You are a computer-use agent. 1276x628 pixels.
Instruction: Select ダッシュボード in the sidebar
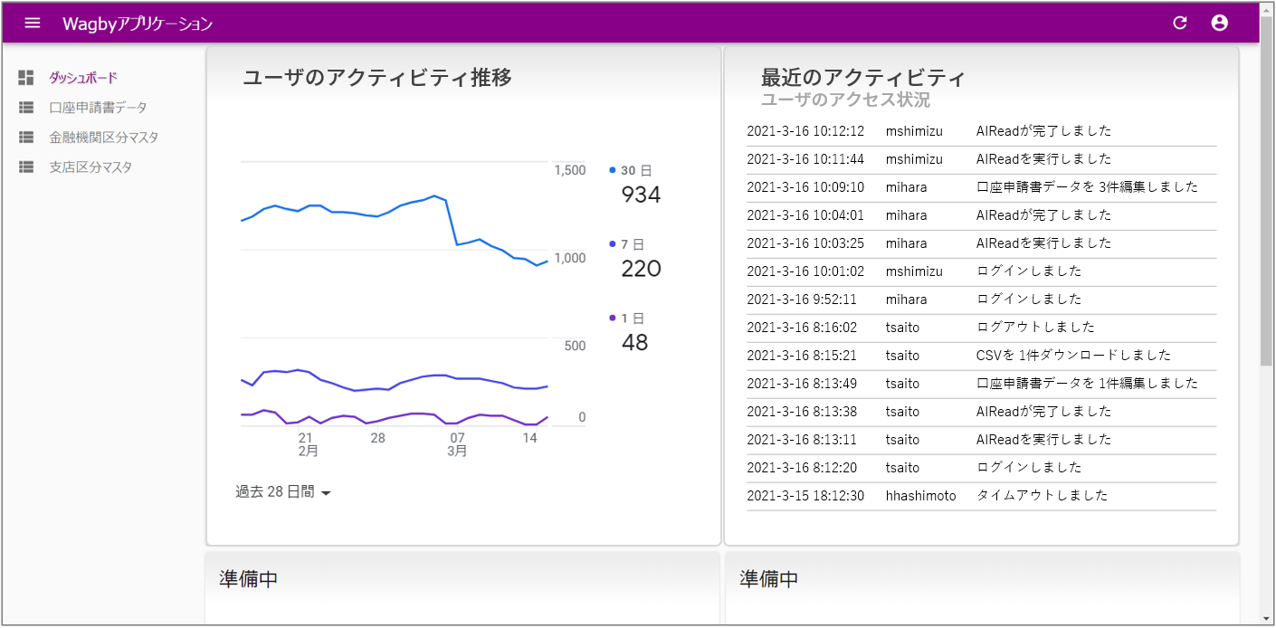pos(83,78)
